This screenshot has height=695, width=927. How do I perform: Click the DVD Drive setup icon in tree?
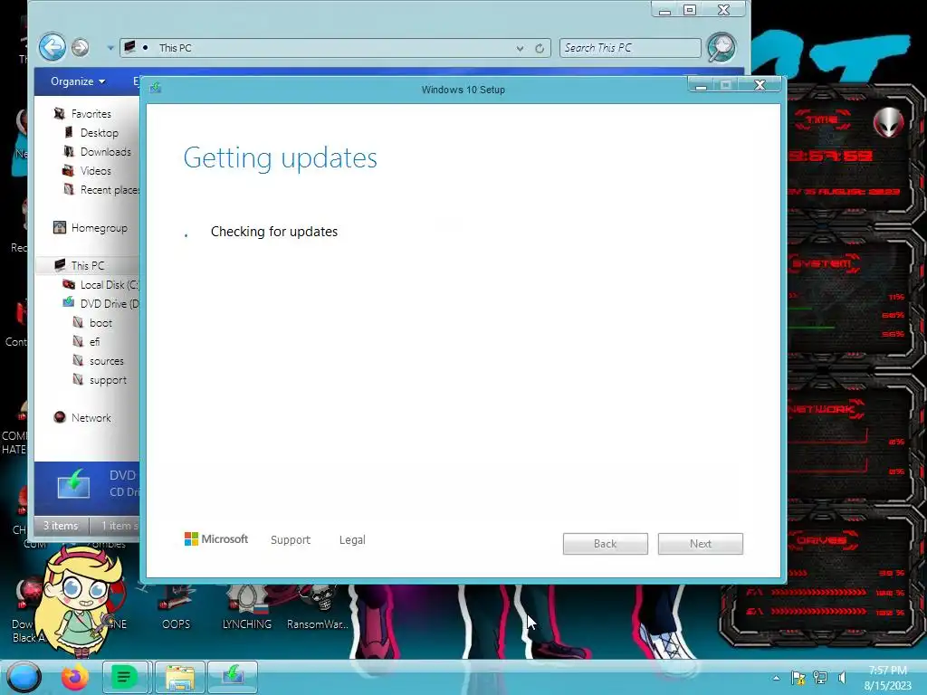(x=69, y=302)
